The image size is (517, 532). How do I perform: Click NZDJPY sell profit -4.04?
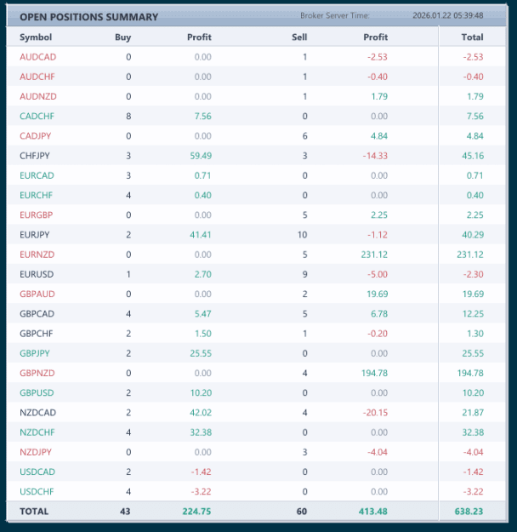click(378, 452)
